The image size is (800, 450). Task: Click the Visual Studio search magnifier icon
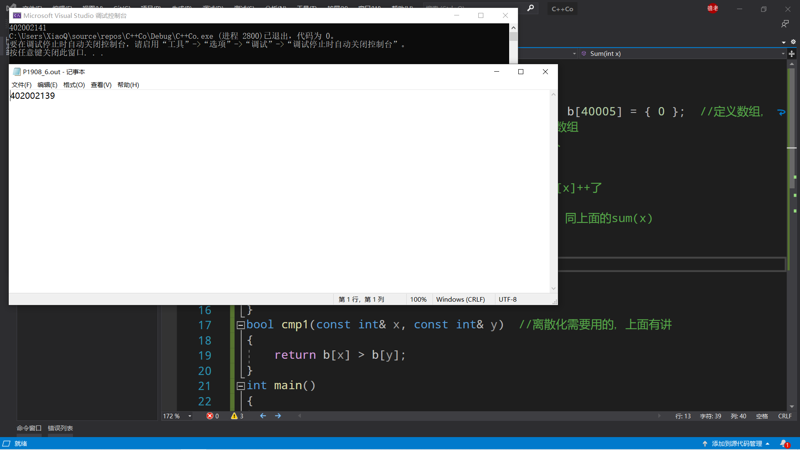(x=530, y=8)
